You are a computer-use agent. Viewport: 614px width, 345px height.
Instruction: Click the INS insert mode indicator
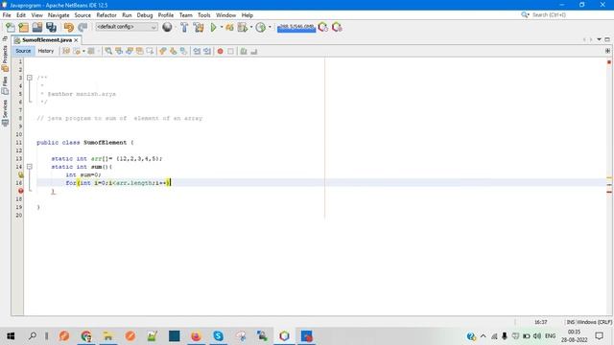point(571,322)
